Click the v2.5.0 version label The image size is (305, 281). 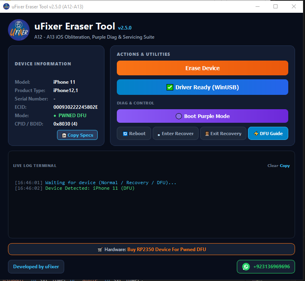[x=125, y=28]
